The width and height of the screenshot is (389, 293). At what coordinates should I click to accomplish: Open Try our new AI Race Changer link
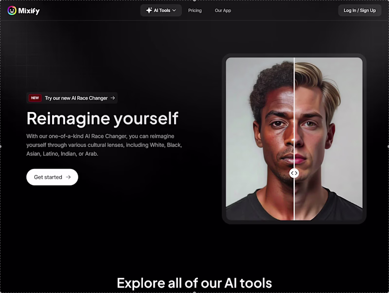[x=71, y=98]
